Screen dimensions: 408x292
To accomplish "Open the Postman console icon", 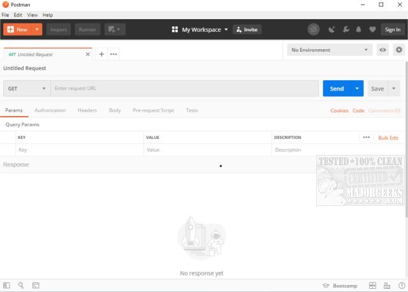I will pos(36,286).
